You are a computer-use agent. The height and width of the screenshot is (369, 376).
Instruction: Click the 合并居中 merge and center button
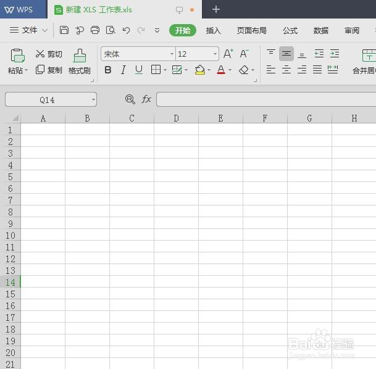(x=364, y=62)
